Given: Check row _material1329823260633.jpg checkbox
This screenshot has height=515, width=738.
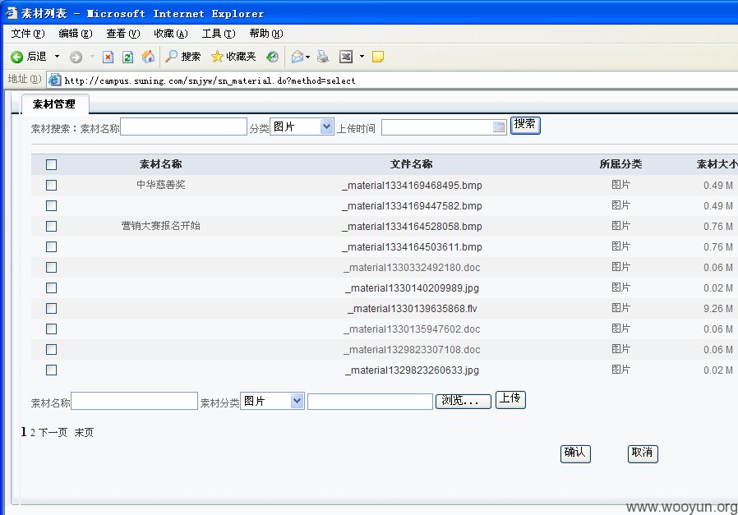Looking at the screenshot, I should [51, 370].
